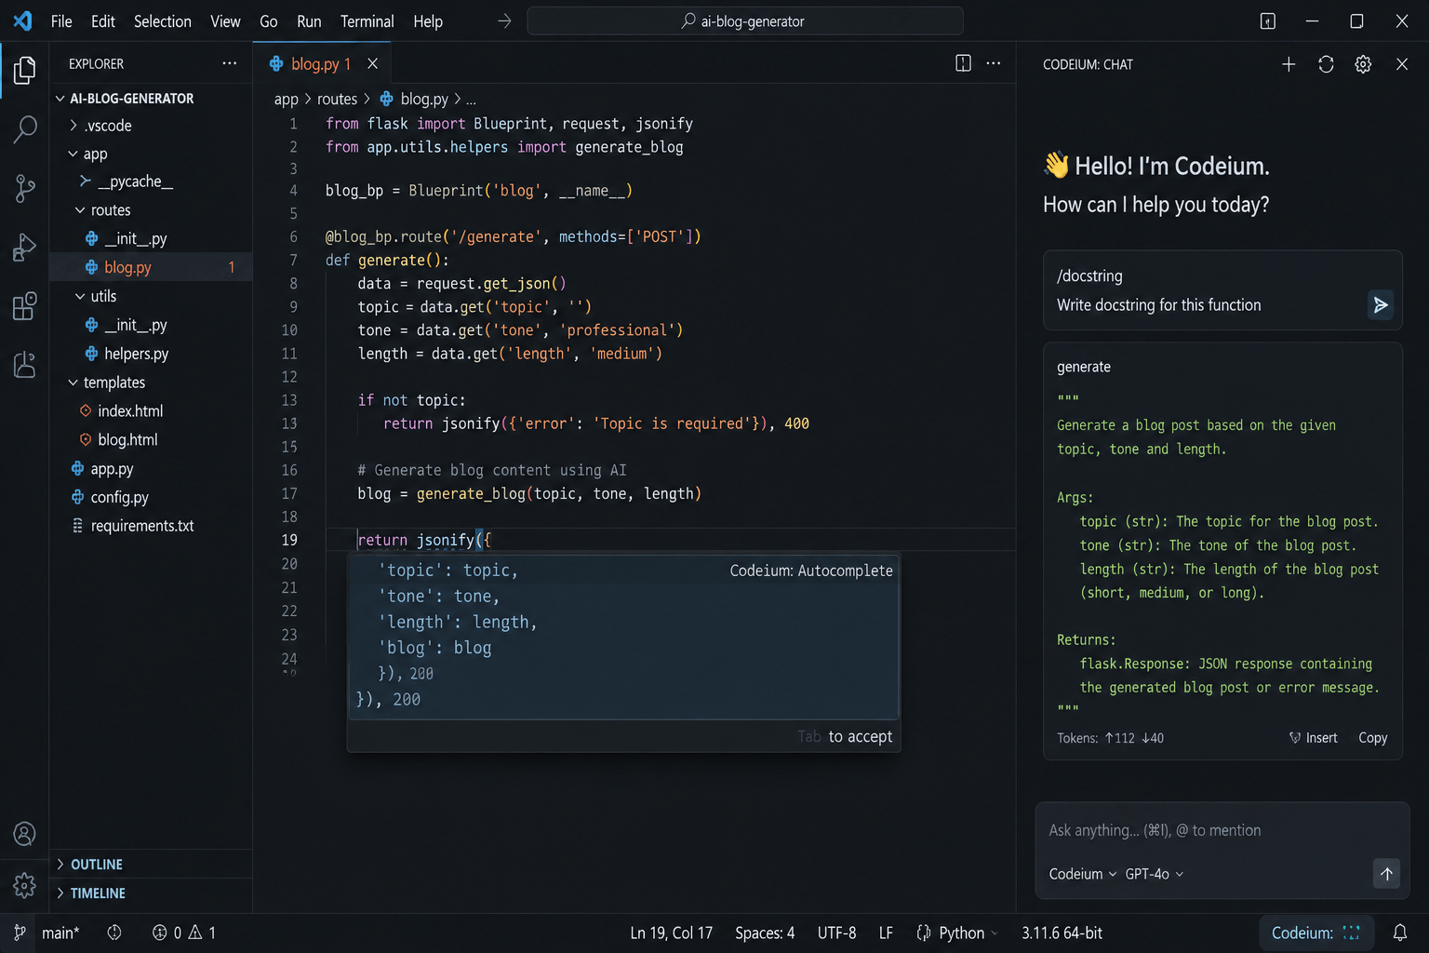Send the /docstring suggested prompt
Screen dimensions: 1429x953
pos(1381,305)
